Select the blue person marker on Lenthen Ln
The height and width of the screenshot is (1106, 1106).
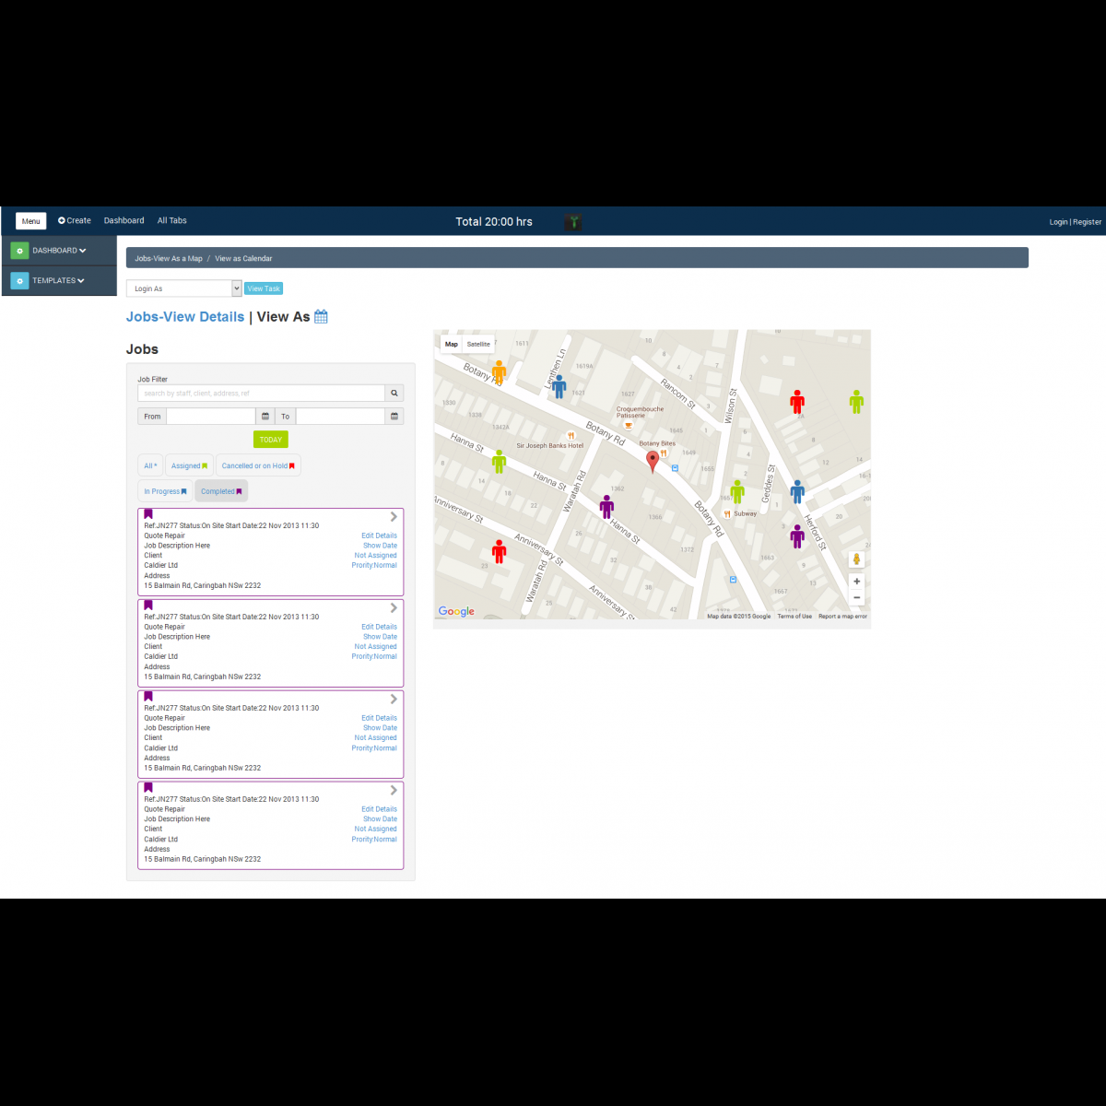[x=559, y=385]
